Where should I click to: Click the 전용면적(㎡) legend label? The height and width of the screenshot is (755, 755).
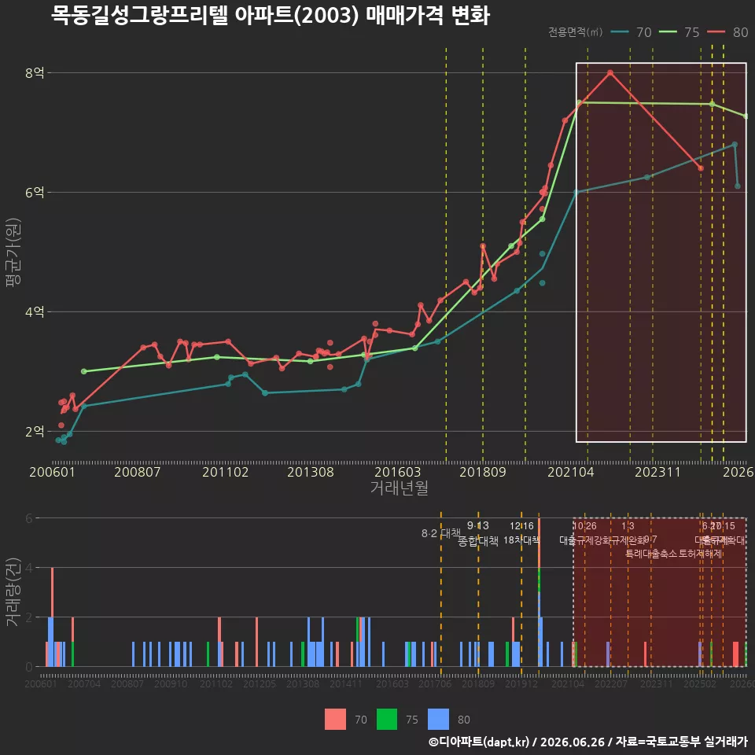(576, 32)
